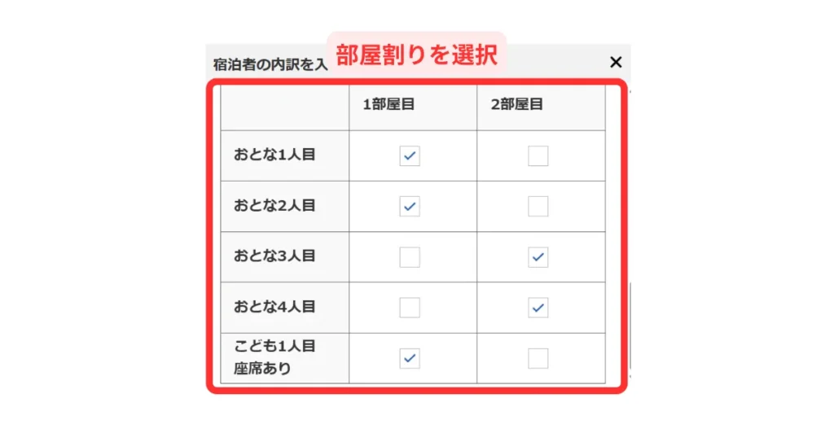834x438 pixels.
Task: Uncheck おとな4人目 in 2部屋目 column
Action: (538, 308)
